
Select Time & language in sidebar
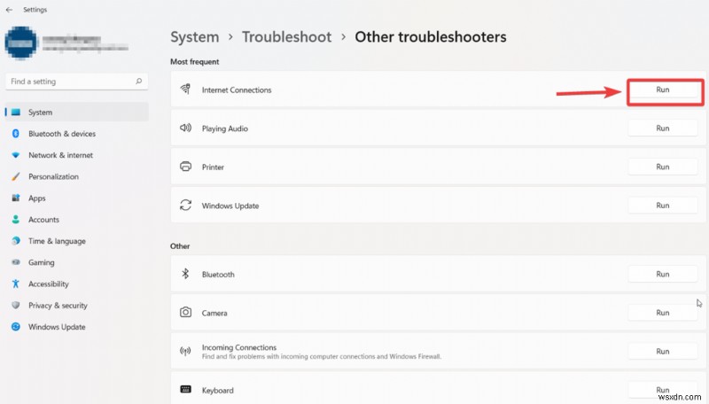click(57, 241)
